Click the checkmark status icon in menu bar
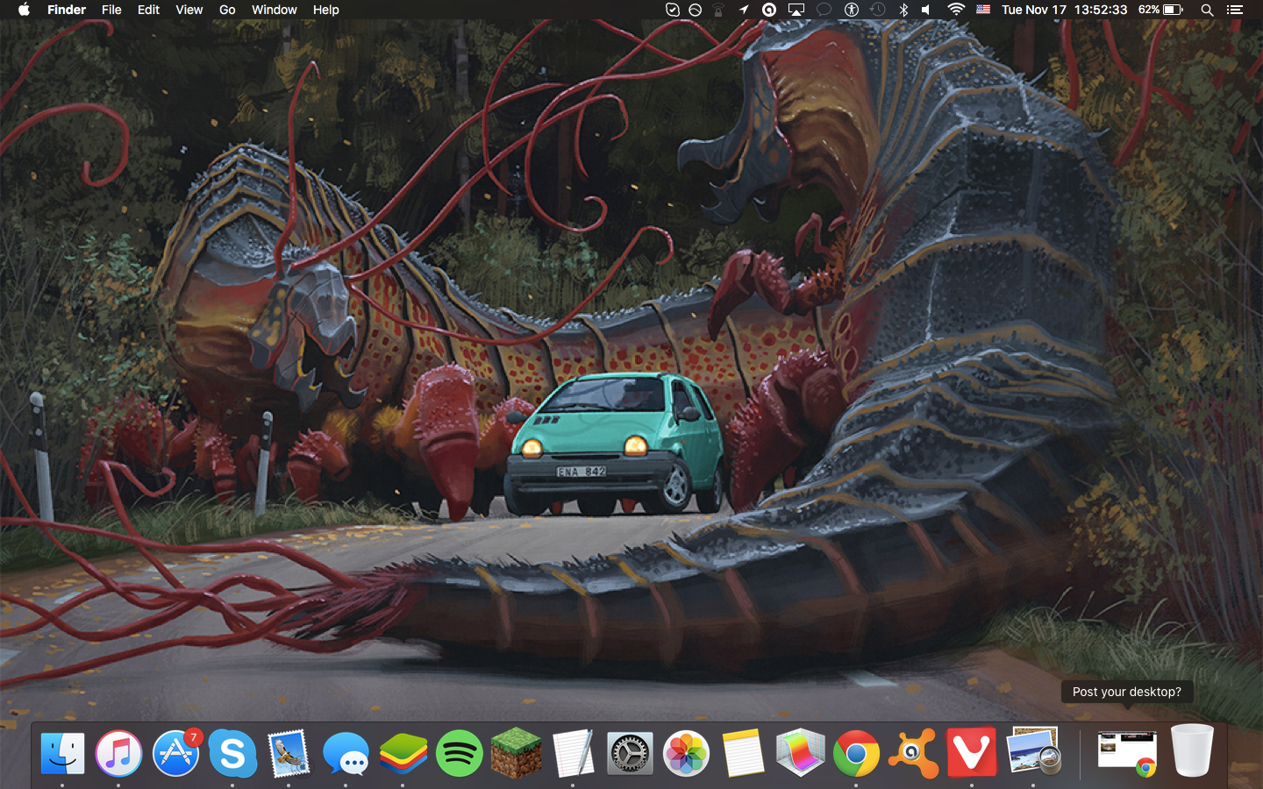 pos(672,10)
